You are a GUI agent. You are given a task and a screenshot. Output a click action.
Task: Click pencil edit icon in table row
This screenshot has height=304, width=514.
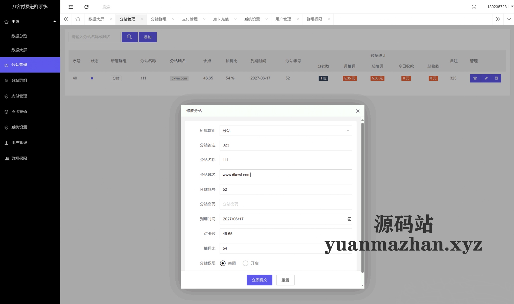point(486,78)
